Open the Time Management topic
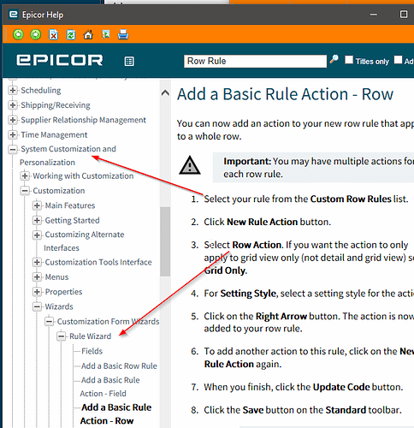Image resolution: width=414 pixels, height=428 pixels. (54, 134)
